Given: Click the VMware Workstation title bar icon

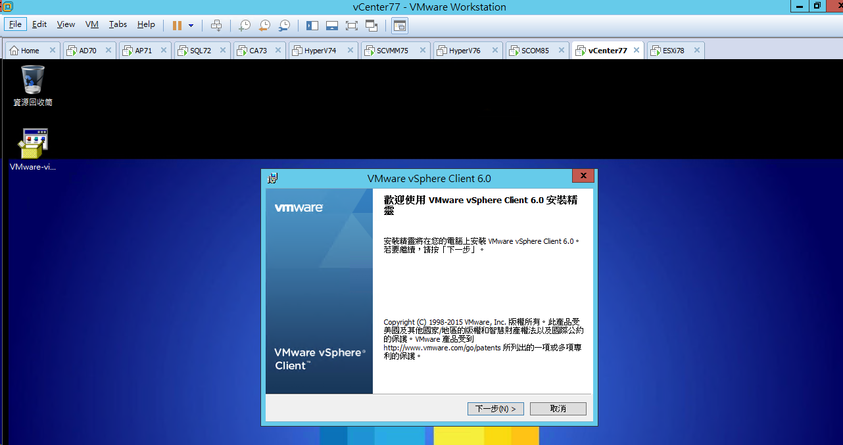Looking at the screenshot, I should (8, 6).
